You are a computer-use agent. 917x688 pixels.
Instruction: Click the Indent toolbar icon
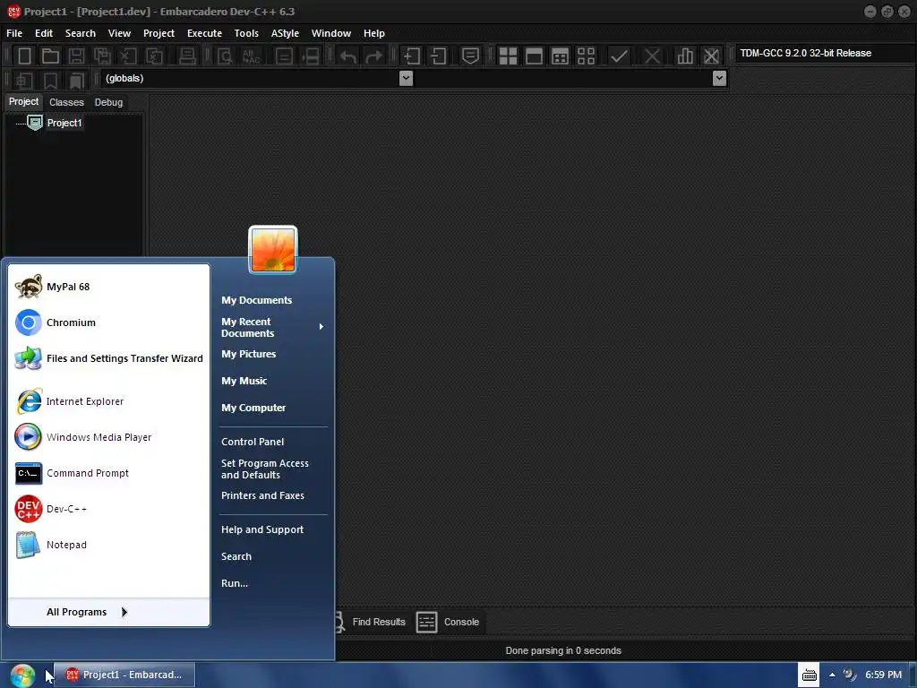point(412,56)
